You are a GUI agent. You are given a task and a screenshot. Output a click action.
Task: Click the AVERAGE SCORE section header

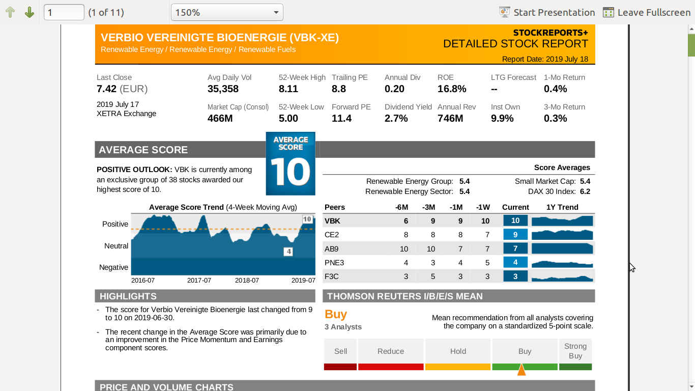[x=345, y=150]
